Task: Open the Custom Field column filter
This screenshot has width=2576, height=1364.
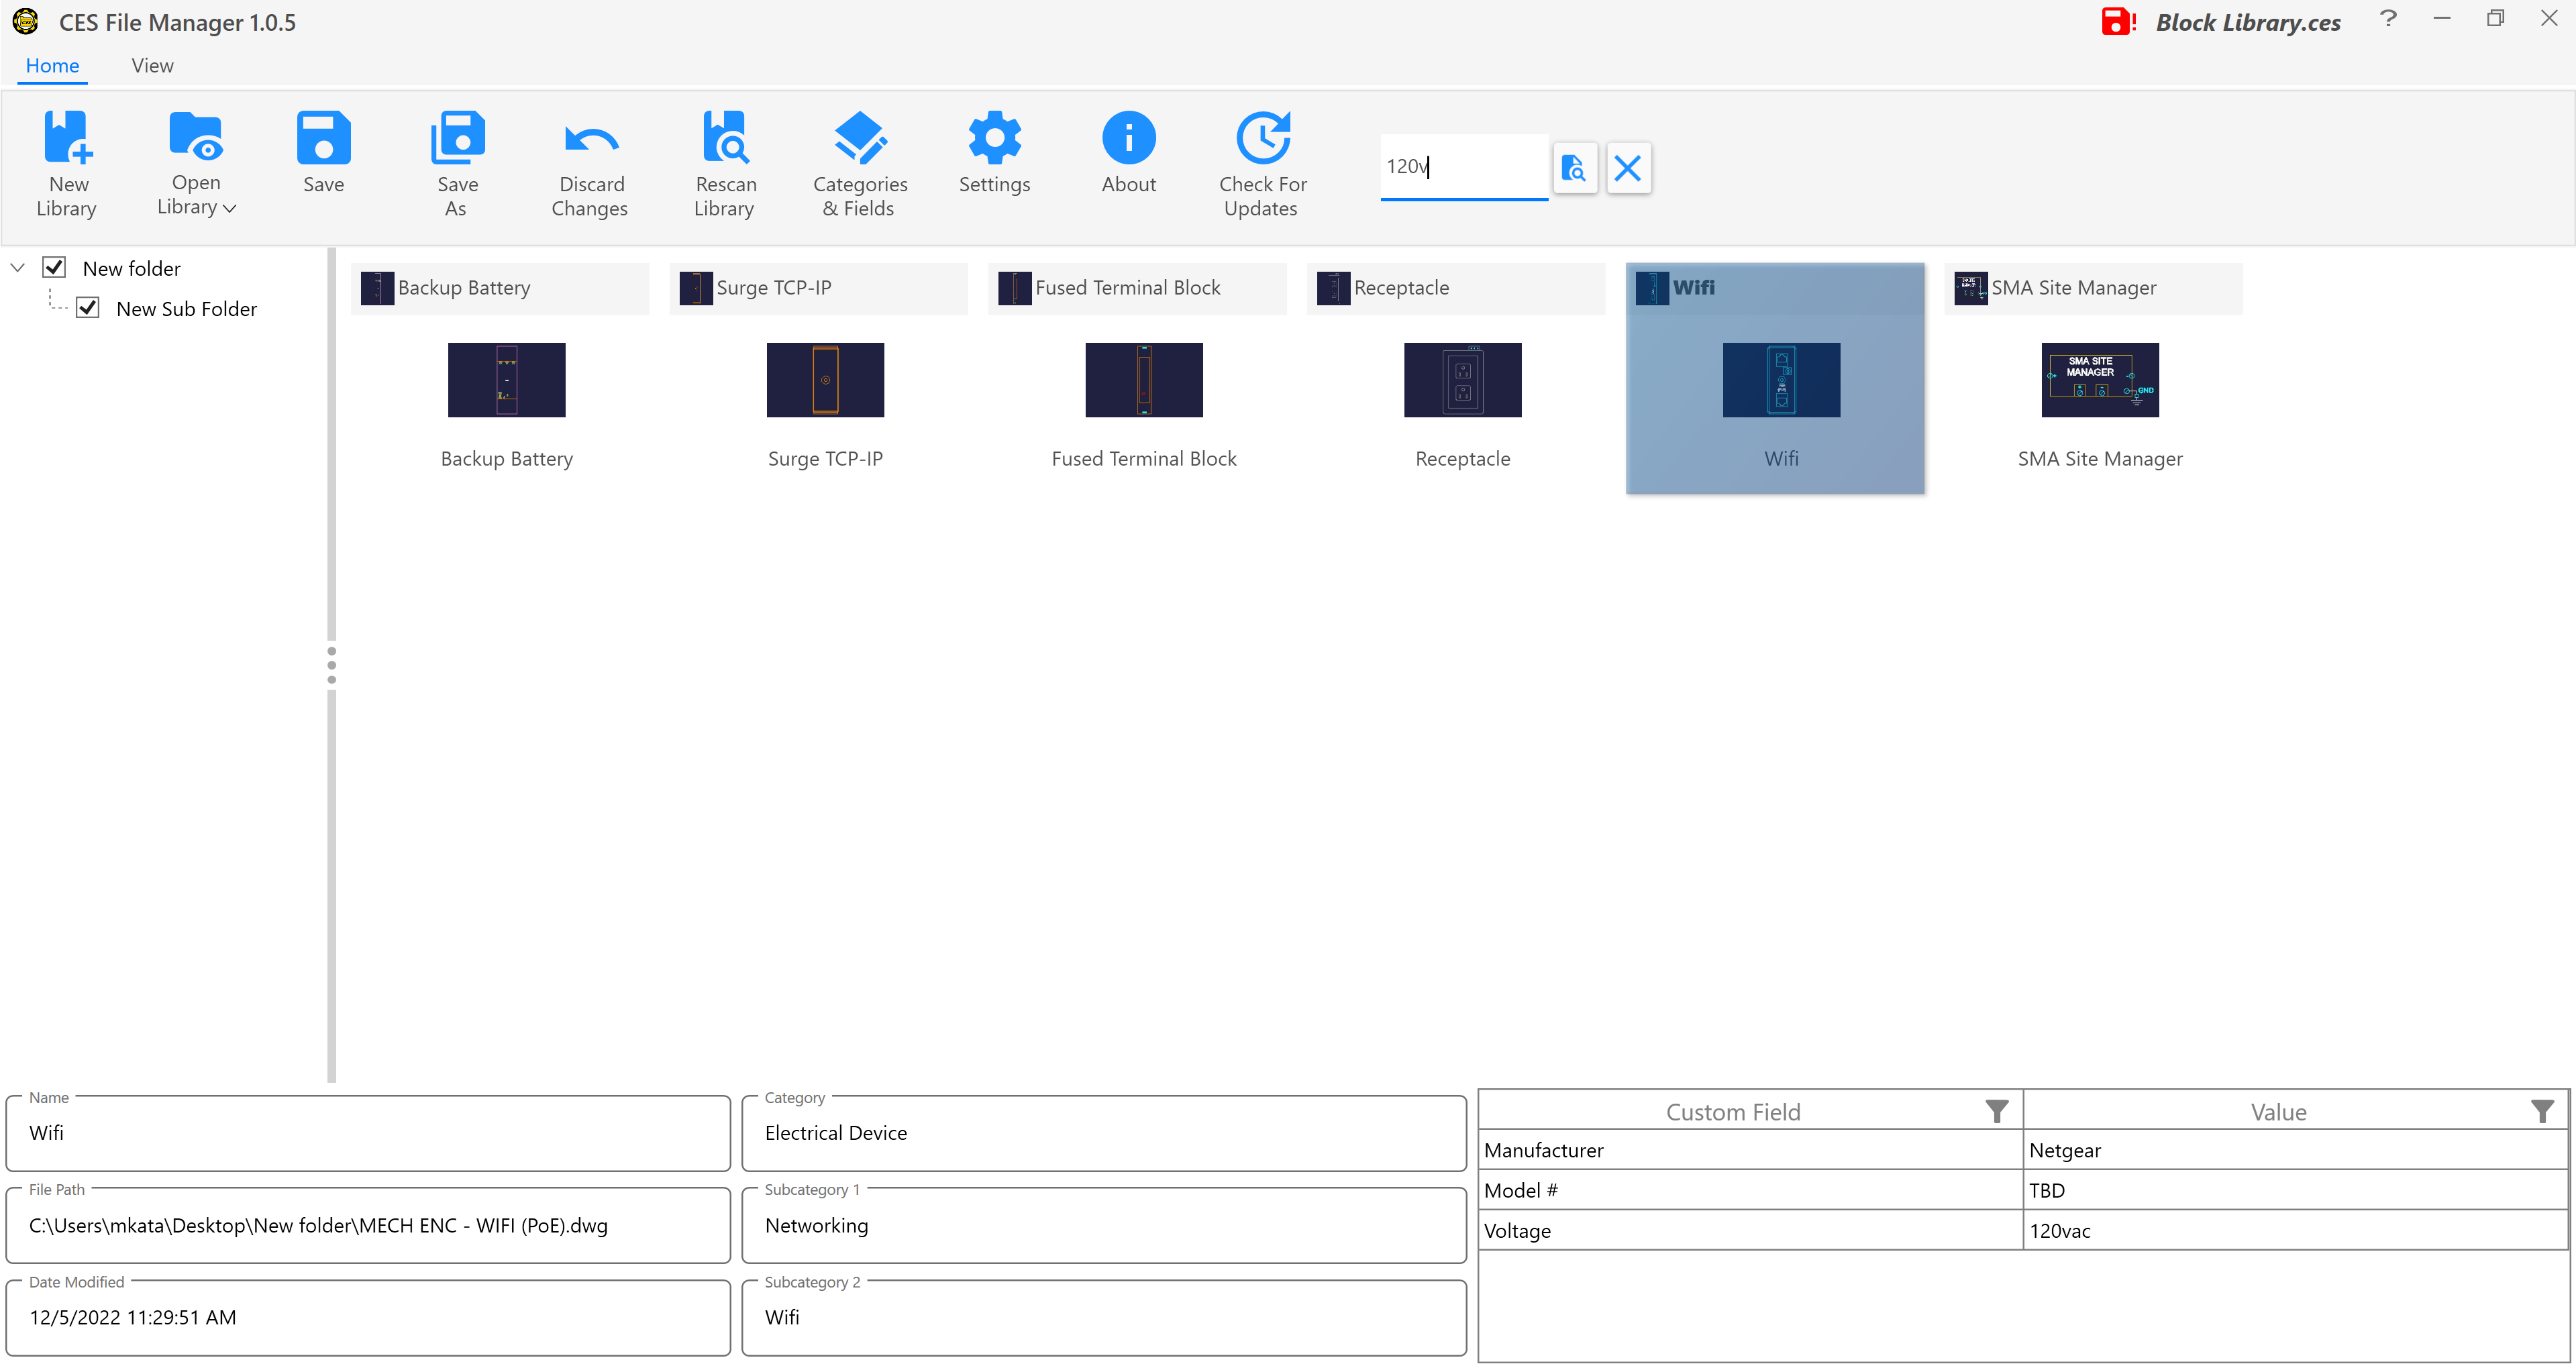Action: [x=1996, y=1112]
